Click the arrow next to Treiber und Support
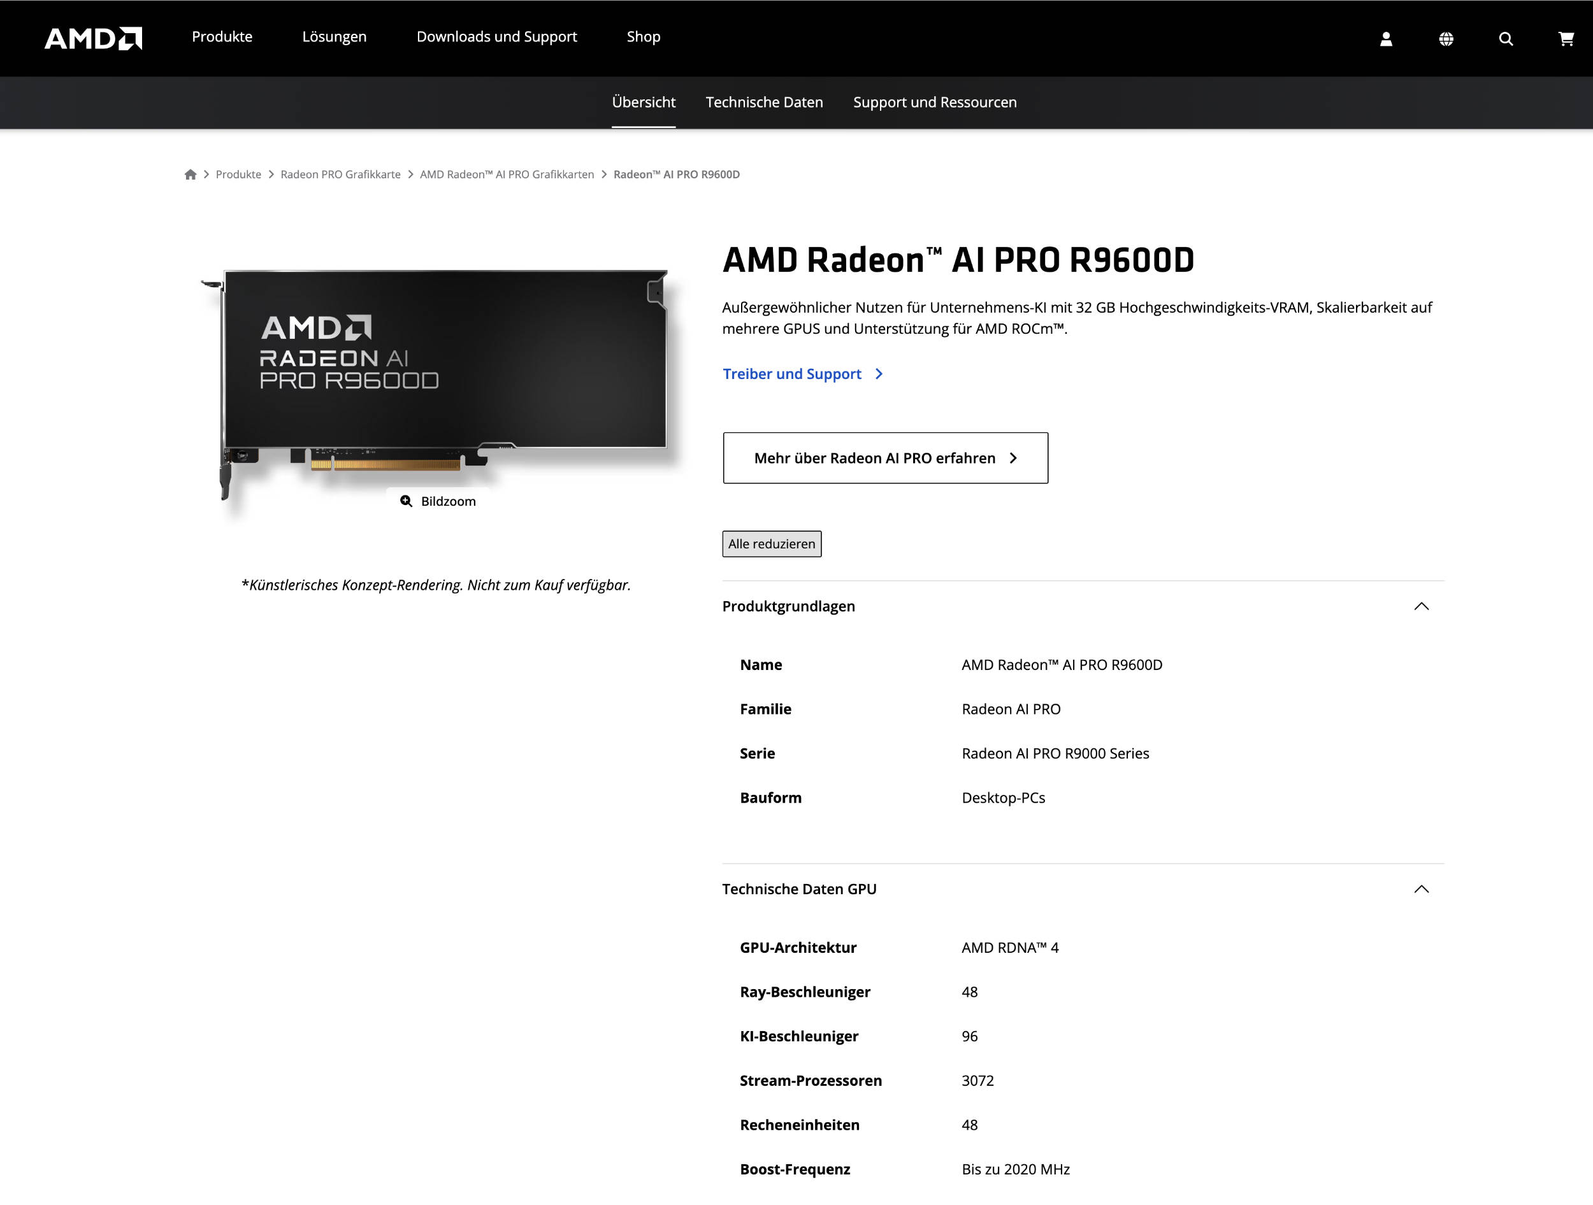Viewport: 1593px width, 1205px height. pyautogui.click(x=879, y=374)
